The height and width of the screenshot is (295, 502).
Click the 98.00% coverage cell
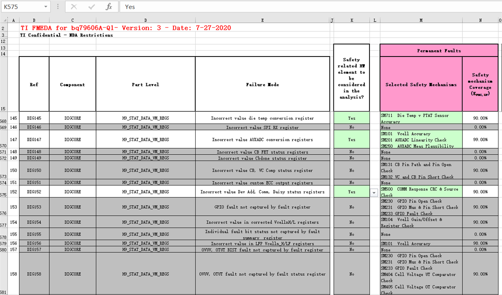coord(480,243)
